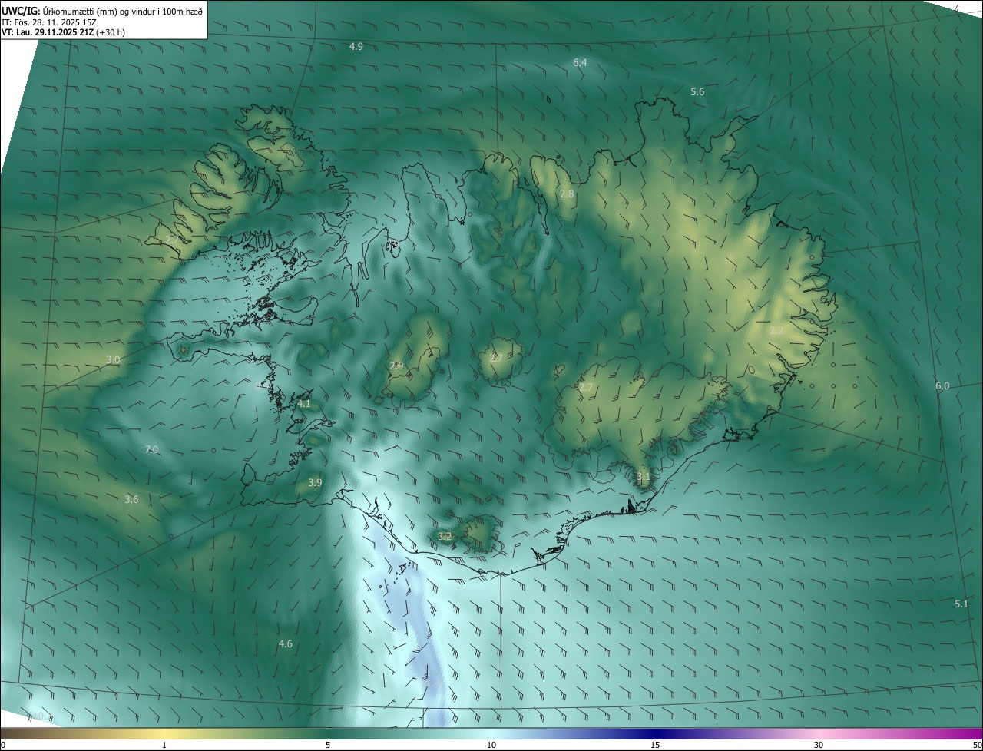Click the map value "3.0"

113,359
